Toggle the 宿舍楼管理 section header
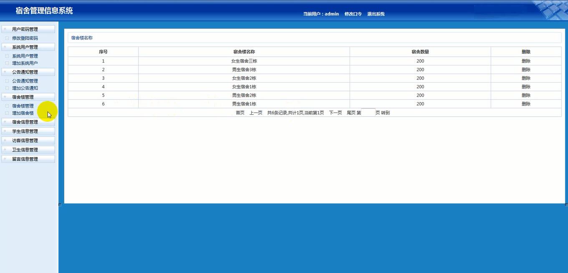The image size is (568, 273). pos(28,97)
